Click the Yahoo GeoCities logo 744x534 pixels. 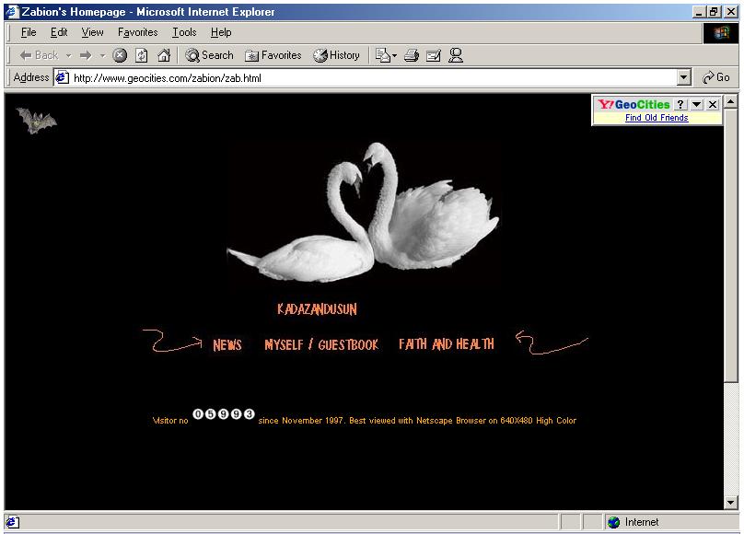(x=634, y=104)
